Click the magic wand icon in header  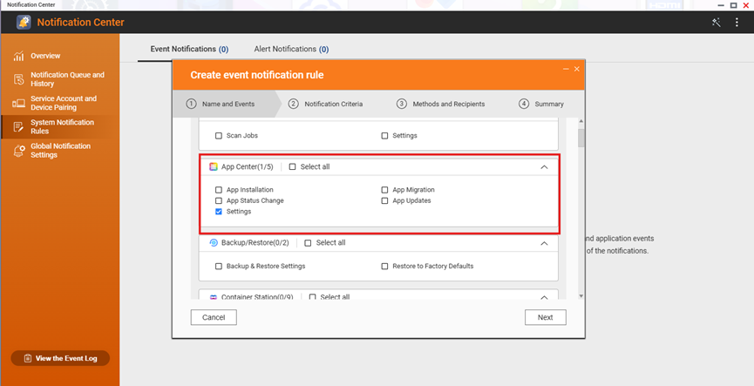[717, 23]
